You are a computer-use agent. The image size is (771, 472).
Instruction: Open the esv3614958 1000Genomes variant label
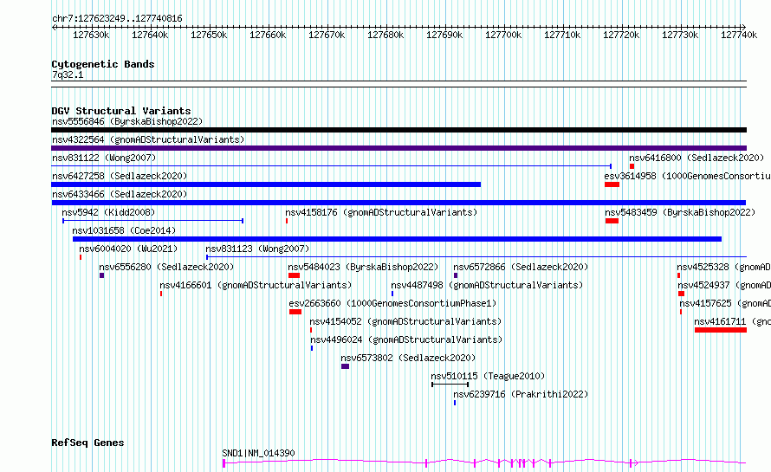[x=688, y=176]
